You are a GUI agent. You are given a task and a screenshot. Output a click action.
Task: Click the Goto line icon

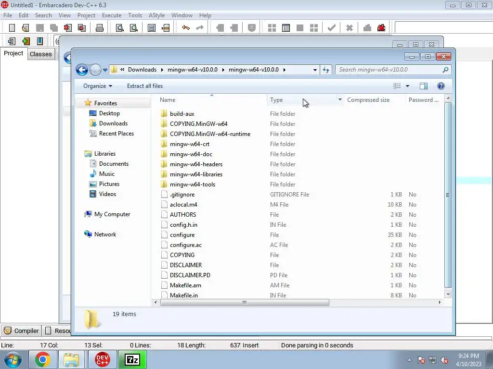166,27
